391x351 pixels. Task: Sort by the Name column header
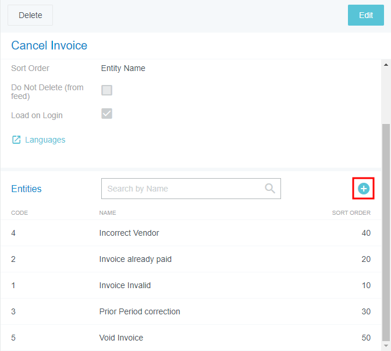(x=108, y=213)
